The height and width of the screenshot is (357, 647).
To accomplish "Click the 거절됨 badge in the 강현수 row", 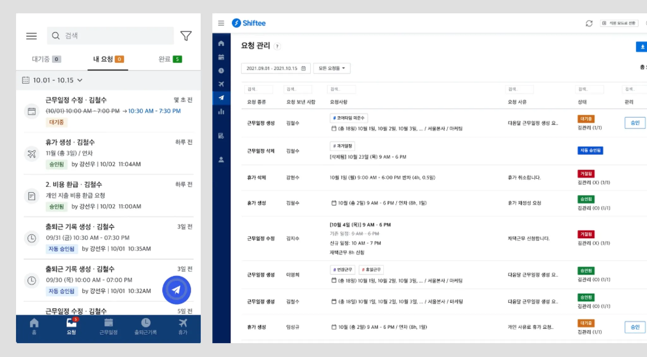I will pyautogui.click(x=586, y=174).
